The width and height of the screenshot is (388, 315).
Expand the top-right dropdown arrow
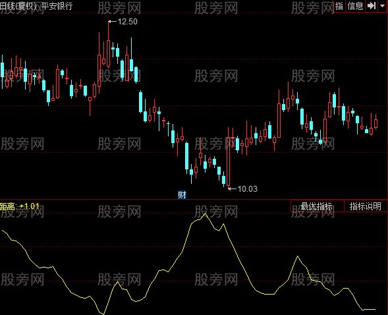click(x=383, y=6)
